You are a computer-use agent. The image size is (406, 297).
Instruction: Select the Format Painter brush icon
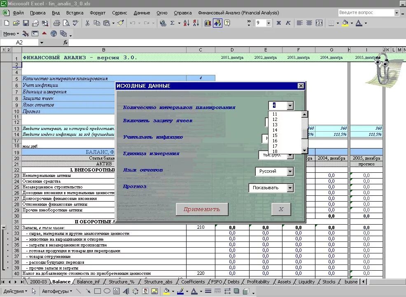pyautogui.click(x=121, y=23)
